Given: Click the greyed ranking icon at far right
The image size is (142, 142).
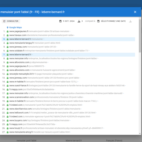Looking at the screenshot, I should tap(130, 21).
